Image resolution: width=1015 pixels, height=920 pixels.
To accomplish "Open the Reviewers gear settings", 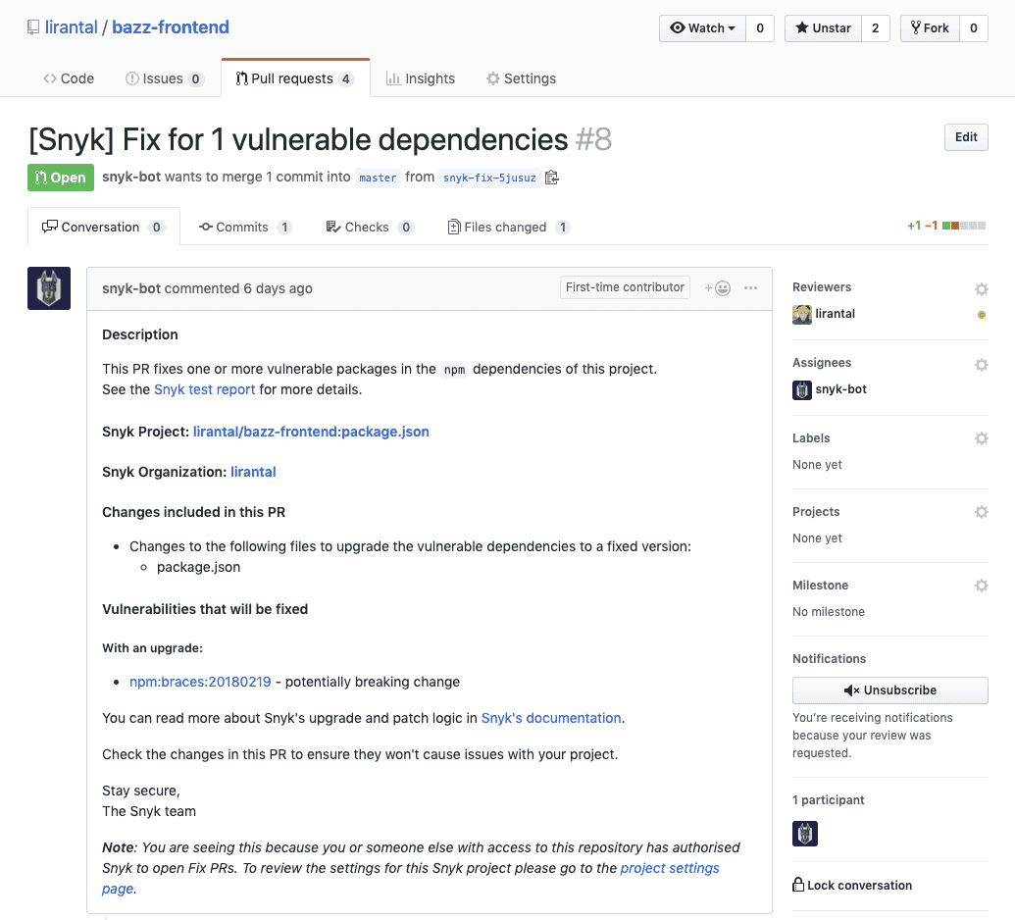I will click(x=982, y=288).
